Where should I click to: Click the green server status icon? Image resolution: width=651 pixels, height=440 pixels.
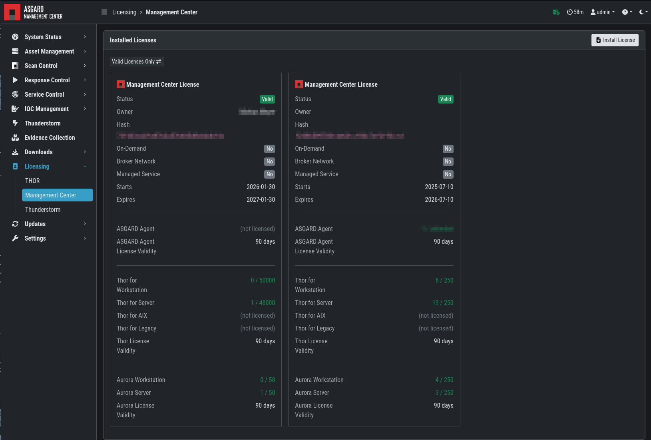pyautogui.click(x=556, y=12)
